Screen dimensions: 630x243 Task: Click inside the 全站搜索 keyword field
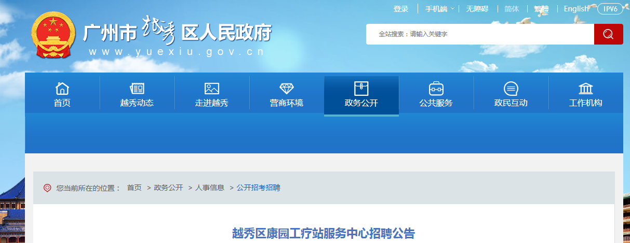click(480, 34)
